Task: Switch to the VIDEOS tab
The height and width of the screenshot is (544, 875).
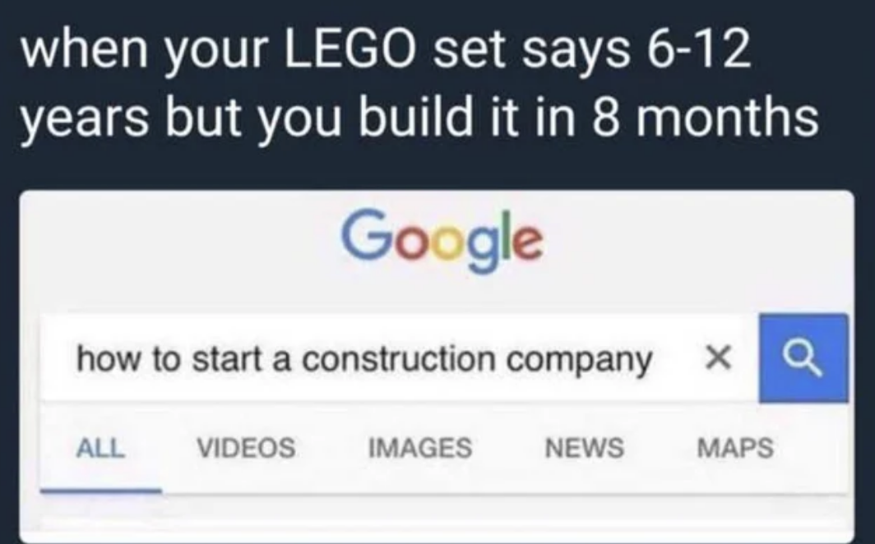Action: click(247, 447)
